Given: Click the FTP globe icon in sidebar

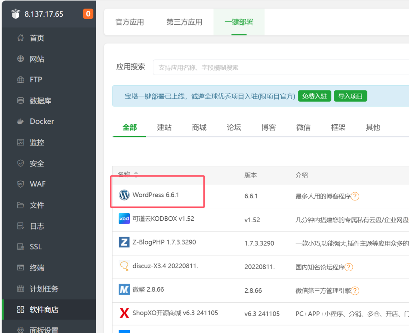Looking at the screenshot, I should pos(20,80).
